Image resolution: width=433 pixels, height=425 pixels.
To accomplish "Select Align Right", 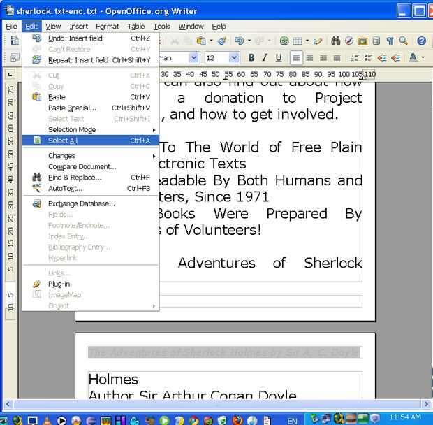I will pos(323,58).
